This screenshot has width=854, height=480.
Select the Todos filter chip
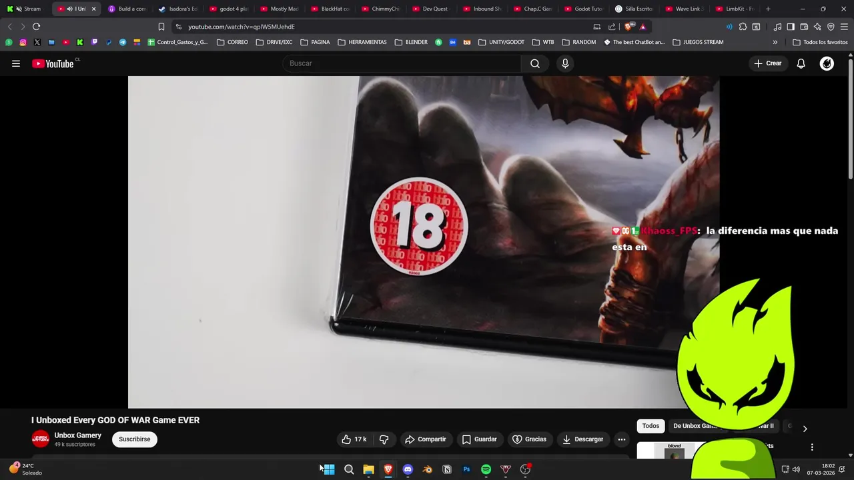pyautogui.click(x=651, y=426)
